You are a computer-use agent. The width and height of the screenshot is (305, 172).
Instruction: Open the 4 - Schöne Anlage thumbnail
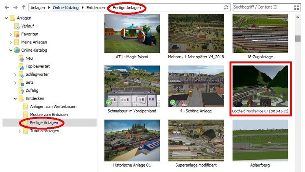click(196, 86)
